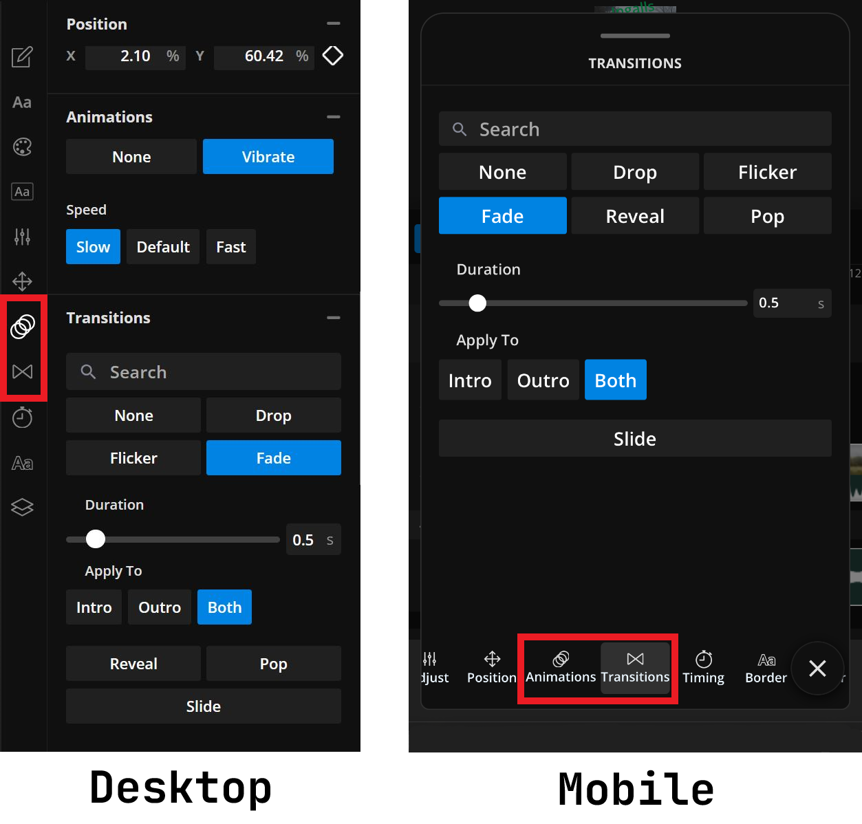
Task: Open the Timing stopwatch icon in left sidebar
Action: 22,418
